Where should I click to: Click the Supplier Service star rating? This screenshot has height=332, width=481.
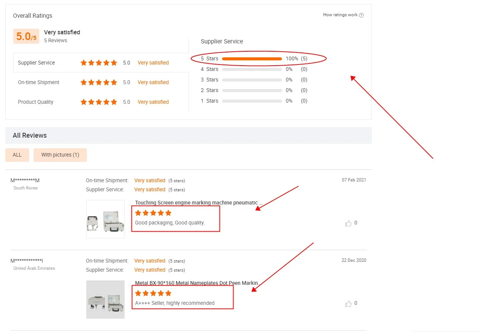[99, 63]
